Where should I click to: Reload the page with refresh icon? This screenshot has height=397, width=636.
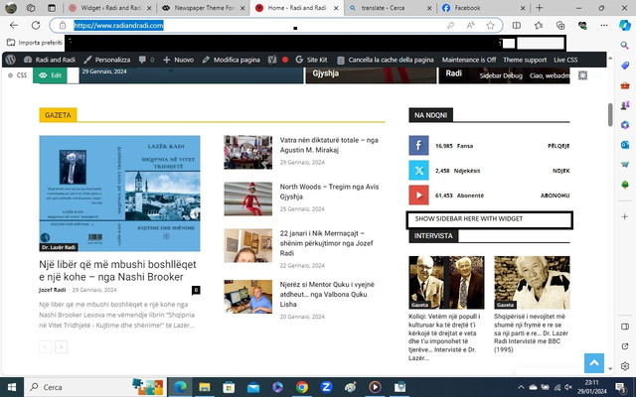coord(36,25)
